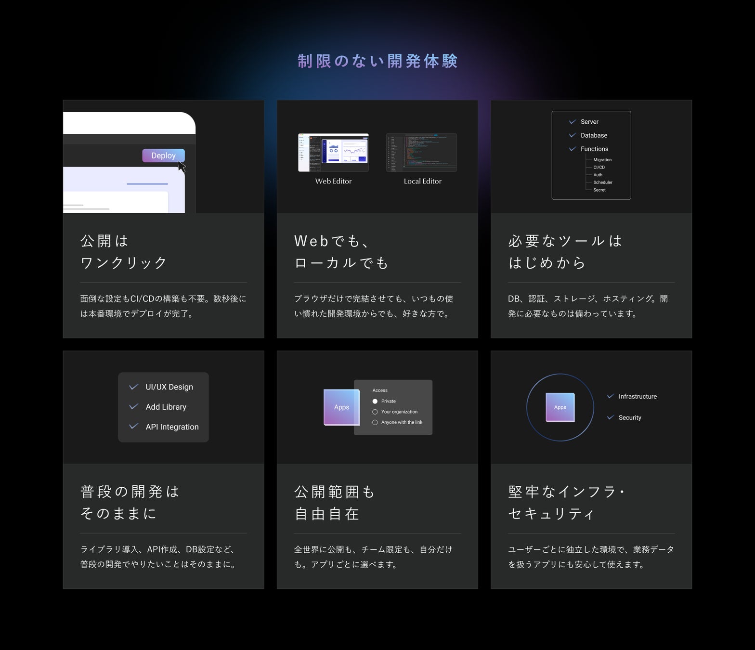
Task: Select the Private radio button
Action: point(375,401)
